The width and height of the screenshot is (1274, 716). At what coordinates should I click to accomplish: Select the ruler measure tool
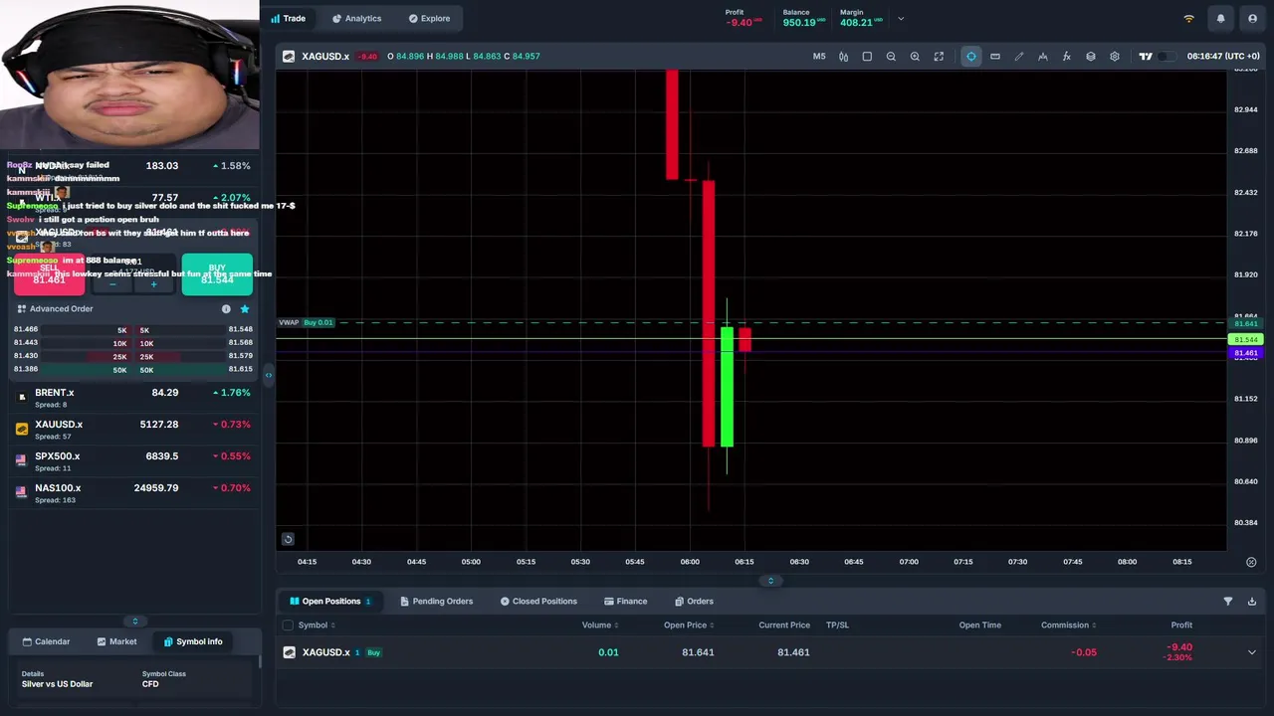pos(995,57)
